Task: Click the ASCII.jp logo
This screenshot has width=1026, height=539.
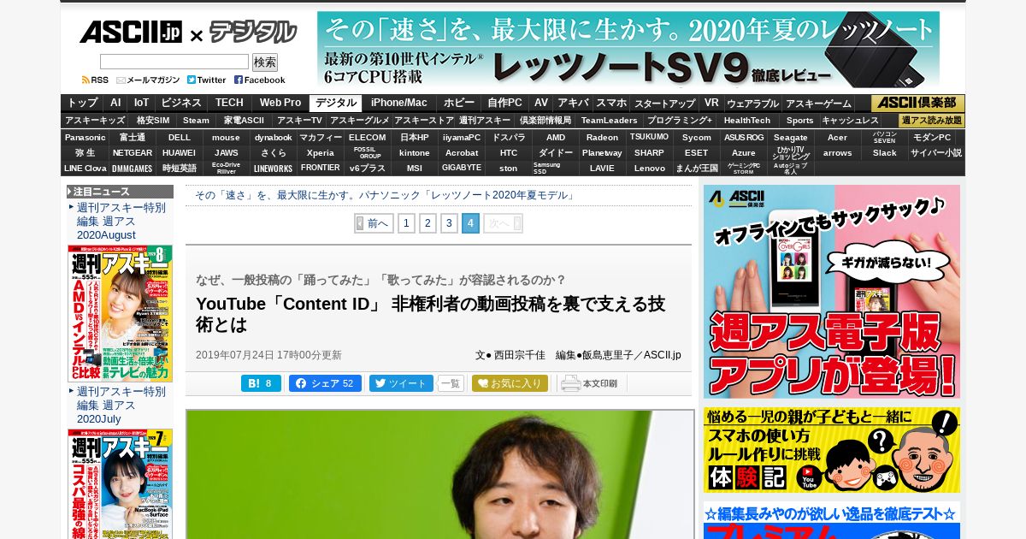Action: click(131, 33)
